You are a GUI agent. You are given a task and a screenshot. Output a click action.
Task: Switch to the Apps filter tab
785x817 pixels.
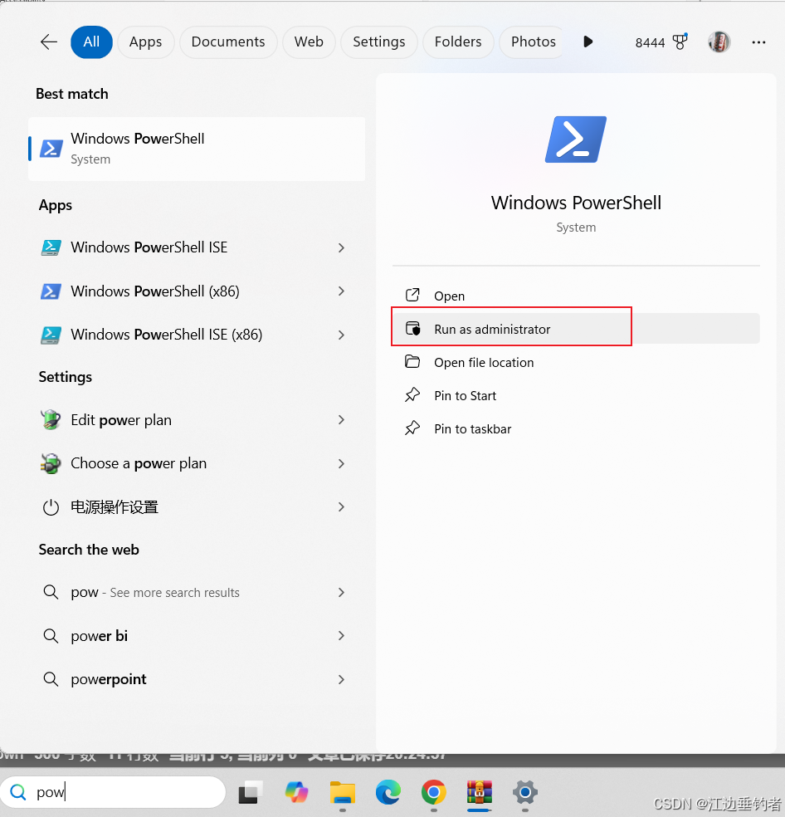[x=145, y=42]
